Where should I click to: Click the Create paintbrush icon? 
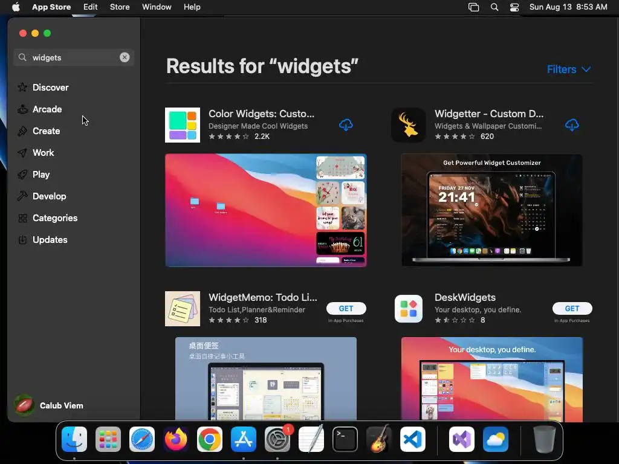pos(22,130)
